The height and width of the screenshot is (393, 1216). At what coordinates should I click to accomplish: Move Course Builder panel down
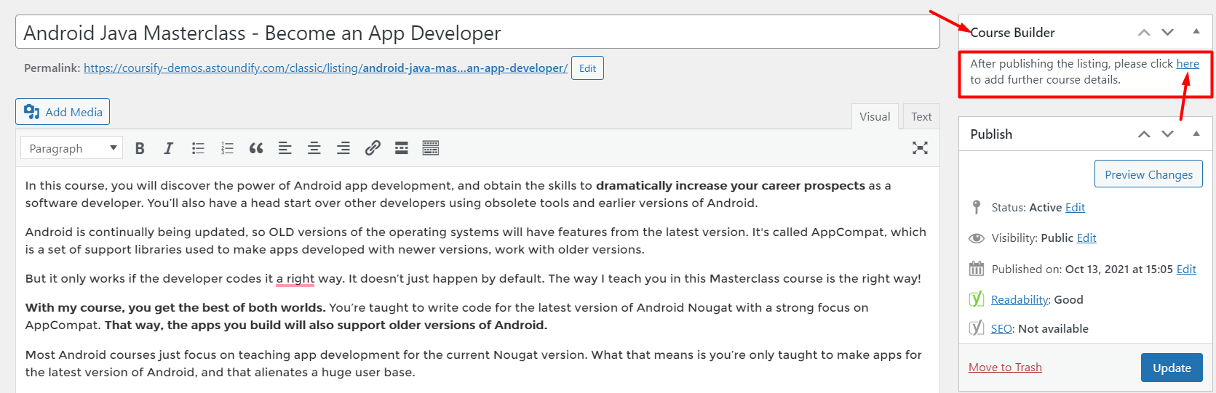tap(1168, 32)
